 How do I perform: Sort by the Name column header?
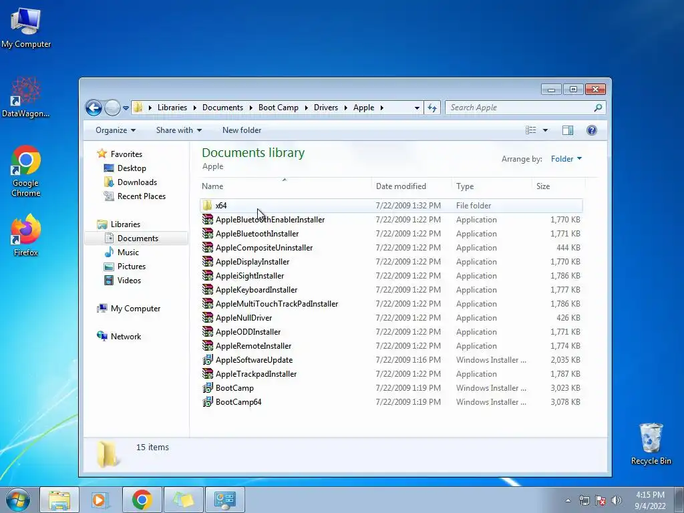(285, 186)
